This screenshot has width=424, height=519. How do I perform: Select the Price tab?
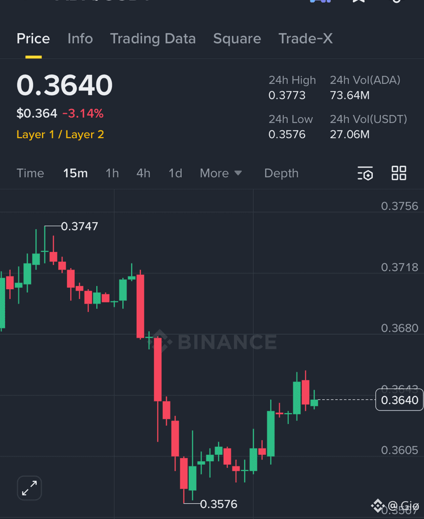[33, 39]
